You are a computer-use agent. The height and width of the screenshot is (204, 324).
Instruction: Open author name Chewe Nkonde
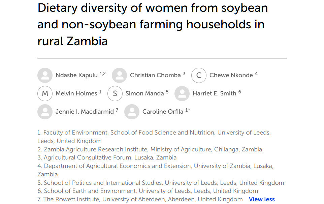(231, 75)
